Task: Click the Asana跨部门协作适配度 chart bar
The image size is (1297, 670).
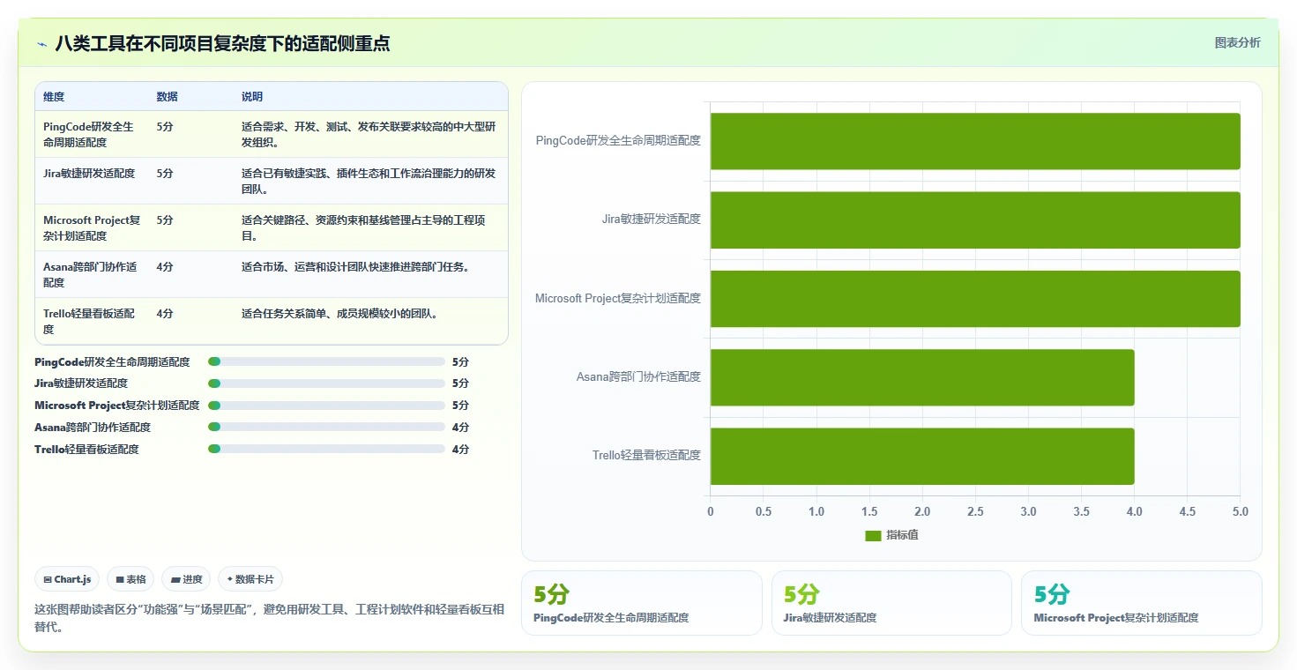Action: tap(922, 377)
